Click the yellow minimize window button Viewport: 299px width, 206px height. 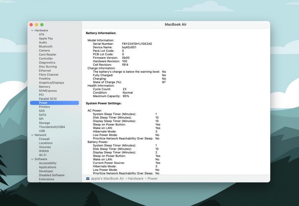point(37,25)
